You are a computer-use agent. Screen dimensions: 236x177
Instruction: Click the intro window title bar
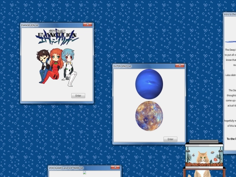click(230, 14)
